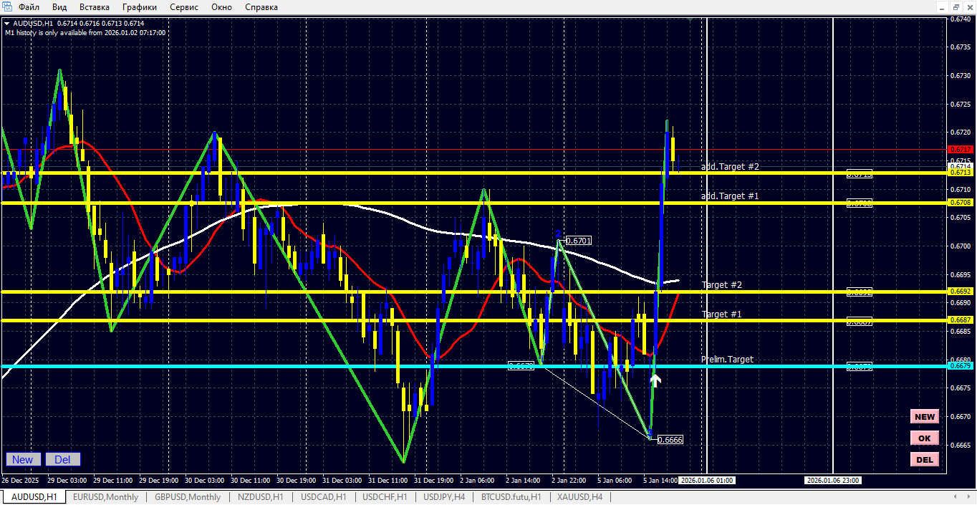Click the yellow 0.6692 price tag on scale
Image resolution: width=977 pixels, height=505 pixels.
tap(961, 292)
